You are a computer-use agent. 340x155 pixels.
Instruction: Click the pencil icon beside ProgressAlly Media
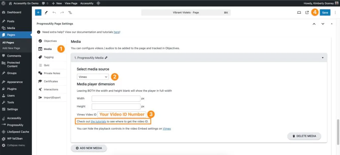pos(106,58)
